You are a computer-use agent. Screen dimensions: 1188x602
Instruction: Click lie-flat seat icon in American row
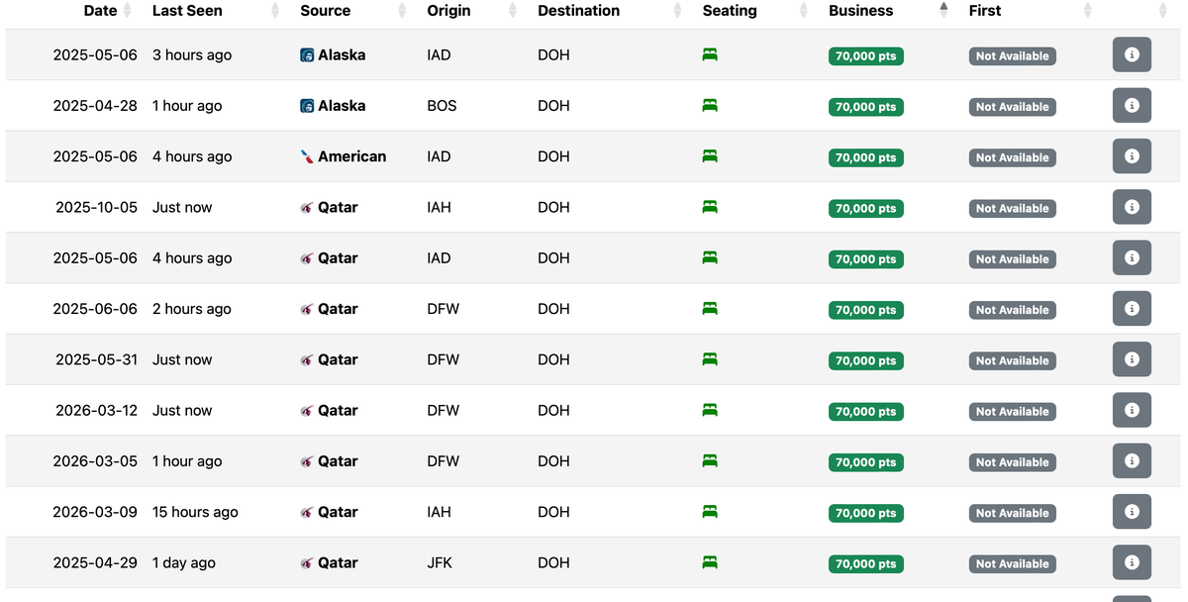(x=710, y=156)
